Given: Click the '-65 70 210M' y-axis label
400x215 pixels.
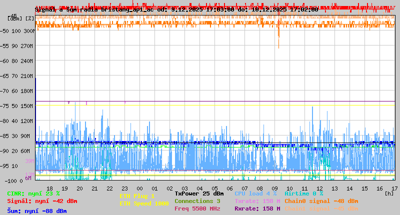Looking at the screenshot, I should click(17, 76).
